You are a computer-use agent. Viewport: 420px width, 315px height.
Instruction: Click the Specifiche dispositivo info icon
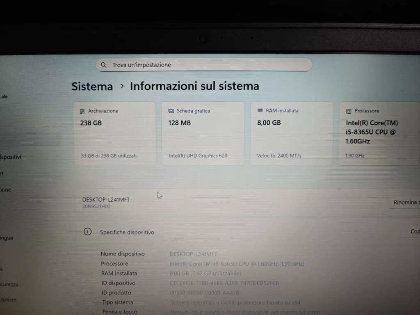(x=88, y=231)
